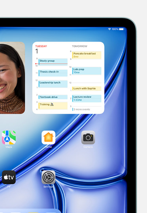Show the 3 more events
Screen dimensions: 147x213
tap(81, 109)
